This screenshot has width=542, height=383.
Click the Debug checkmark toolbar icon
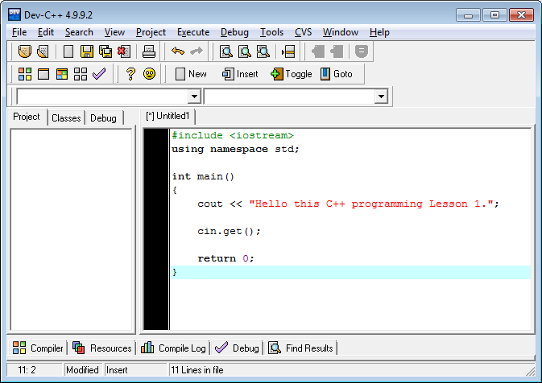coord(99,73)
